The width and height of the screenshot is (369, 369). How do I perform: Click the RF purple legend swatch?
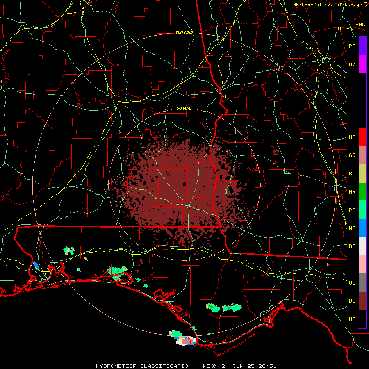[362, 46]
